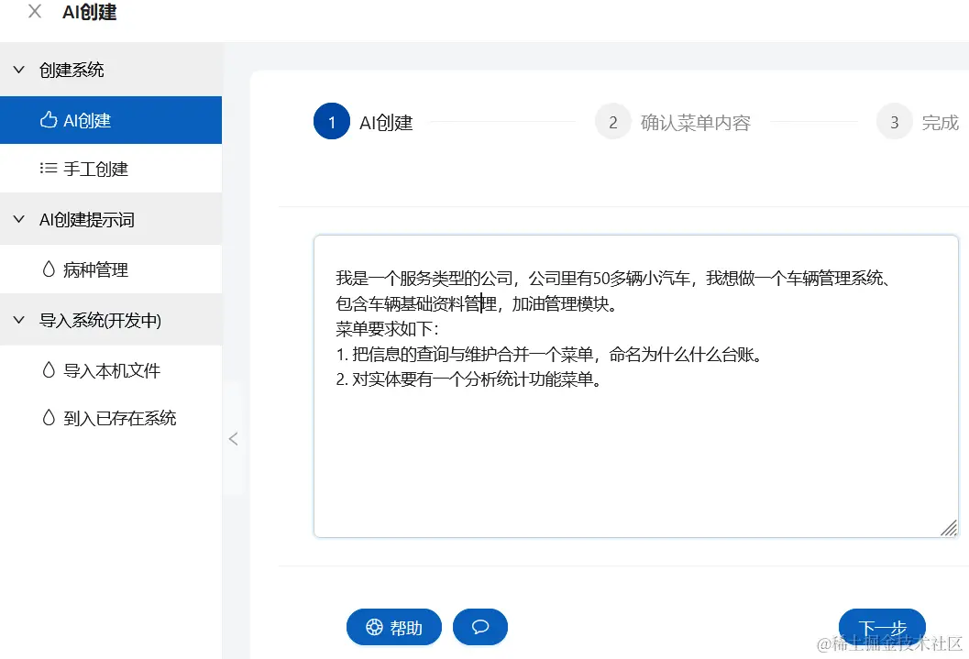Viewport: 969px width, 659px height.
Task: Click the droplet icon beside 导入本机文件
Action: (x=49, y=369)
